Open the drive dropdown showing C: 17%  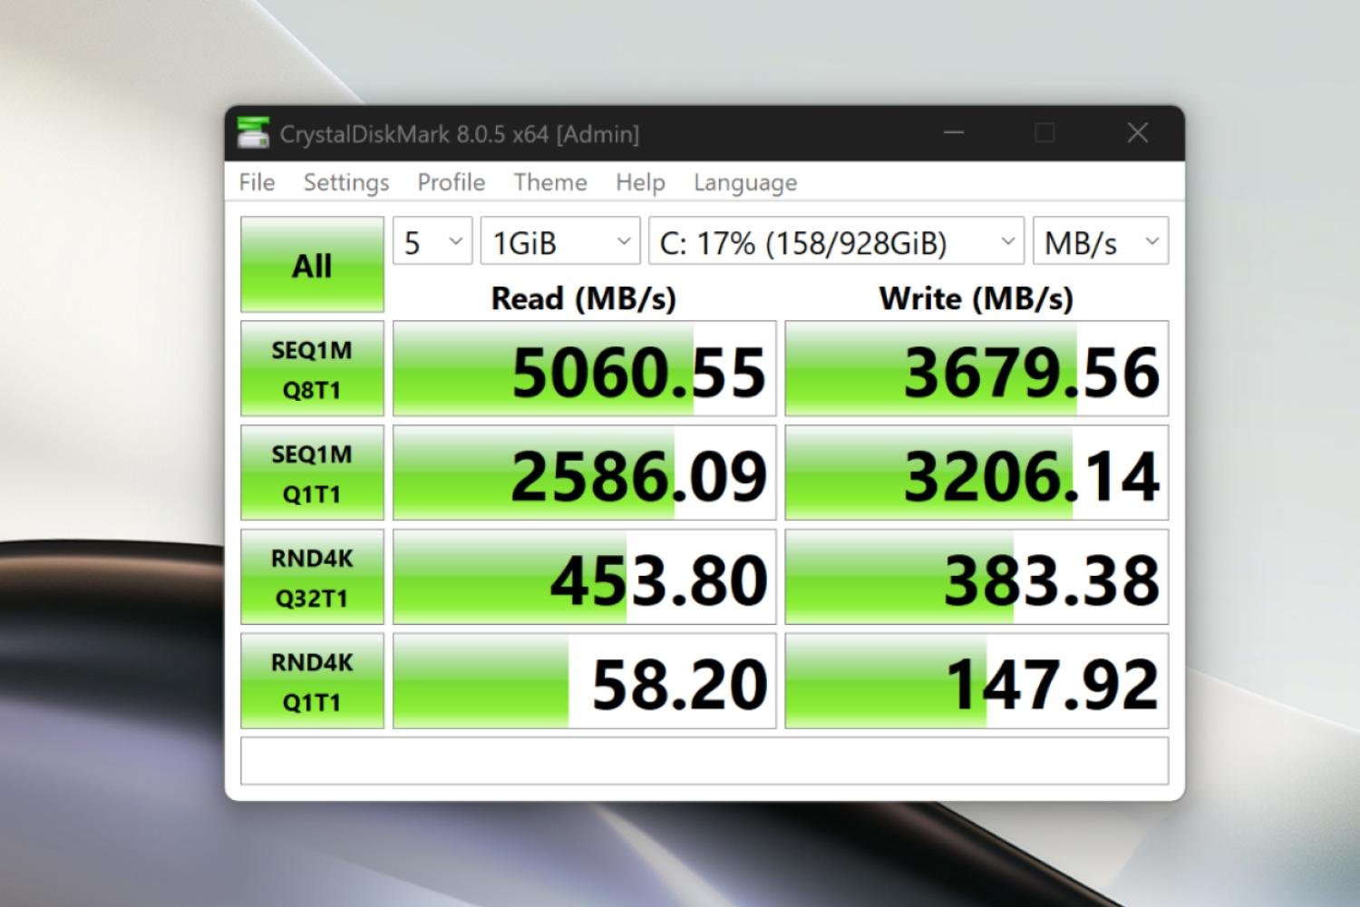pyautogui.click(x=836, y=241)
